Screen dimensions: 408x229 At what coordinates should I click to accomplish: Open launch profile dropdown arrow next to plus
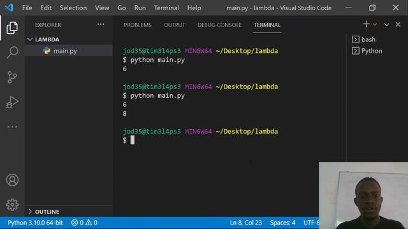375,24
